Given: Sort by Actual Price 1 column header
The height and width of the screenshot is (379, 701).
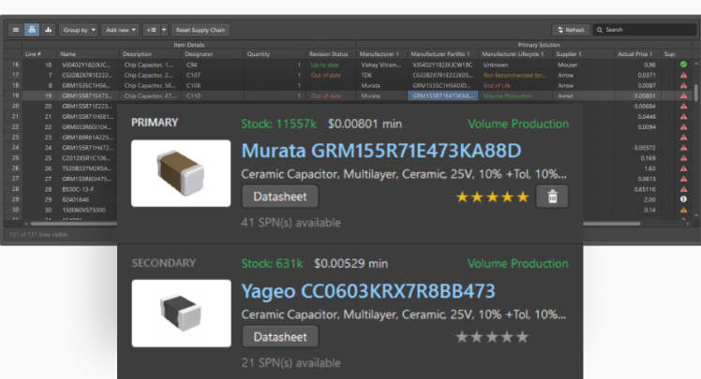Looking at the screenshot, I should coord(634,54).
